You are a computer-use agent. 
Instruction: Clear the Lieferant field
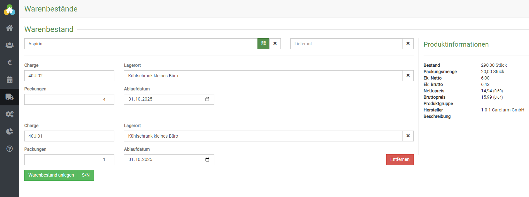tap(408, 44)
